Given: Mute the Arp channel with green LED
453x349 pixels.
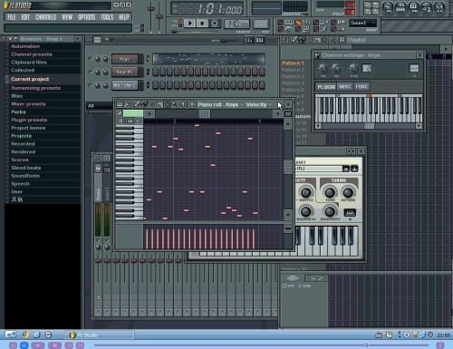Looking at the screenshot, I should [x=90, y=85].
